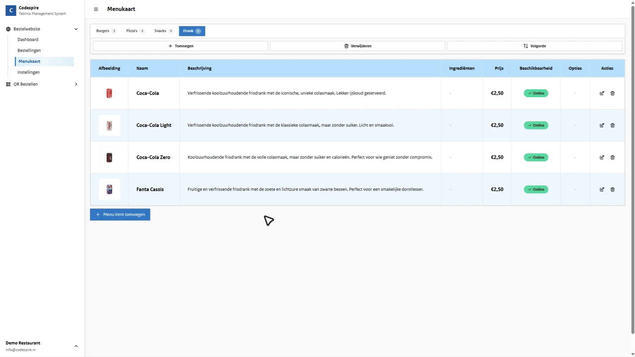This screenshot has width=635, height=357.
Task: Toggle availability of Coca-Cola Zero
Action: point(535,157)
